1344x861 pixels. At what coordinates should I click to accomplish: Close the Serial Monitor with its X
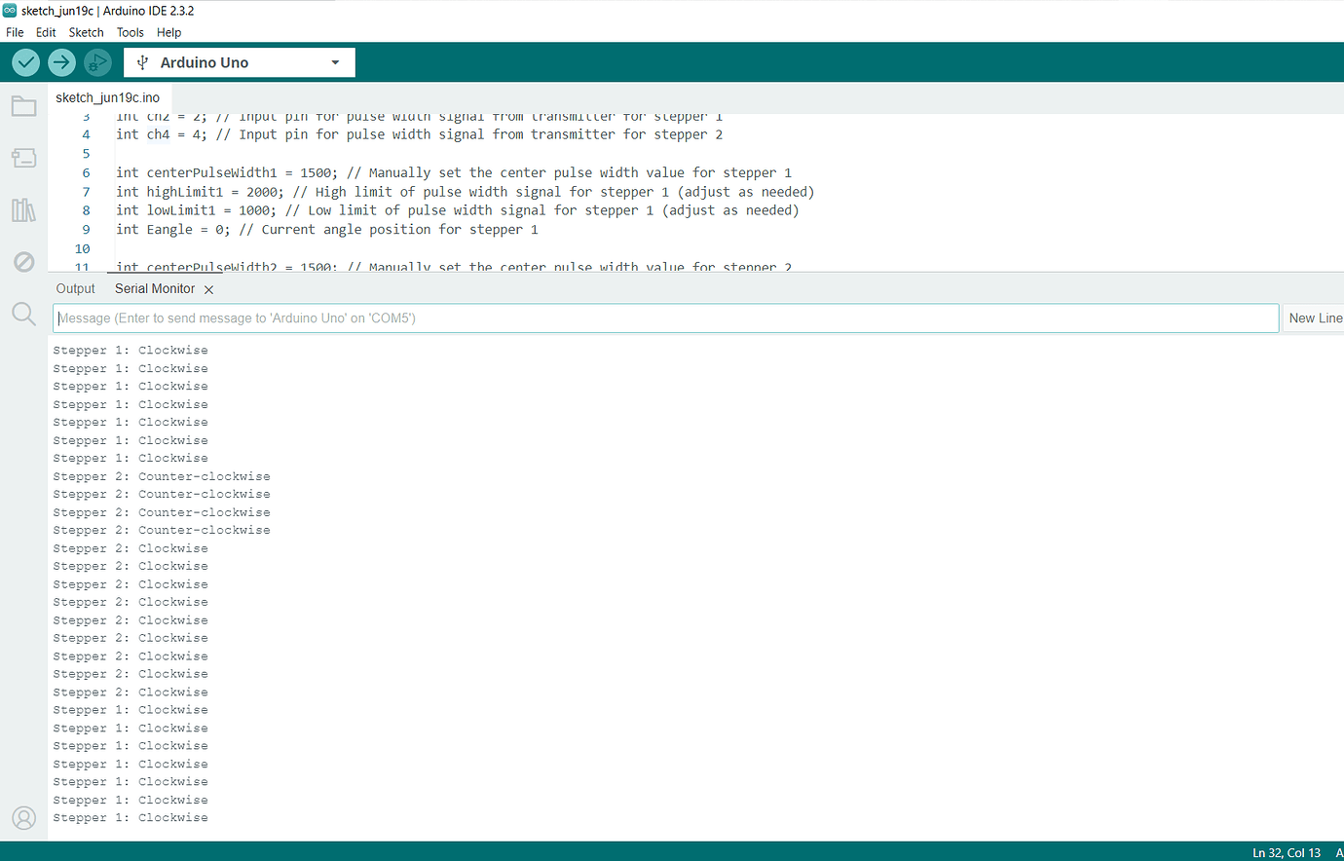(208, 288)
